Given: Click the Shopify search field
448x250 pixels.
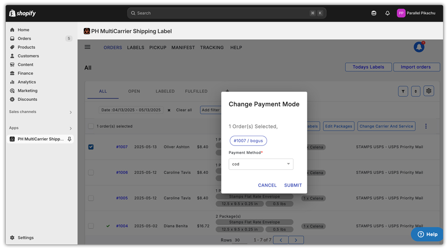Looking at the screenshot, I should [227, 13].
